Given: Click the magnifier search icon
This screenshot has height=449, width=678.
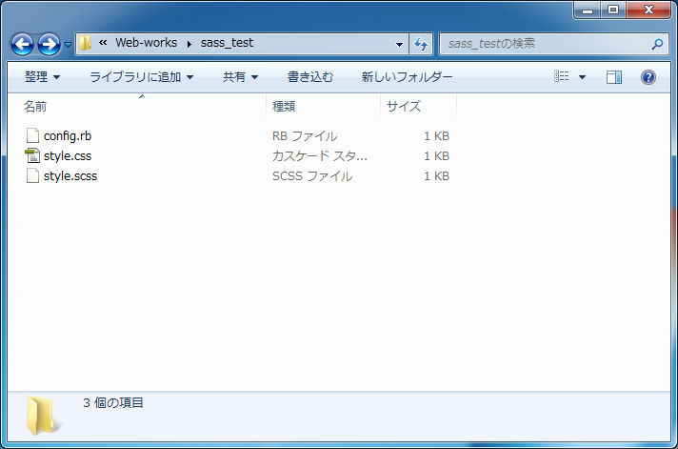Looking at the screenshot, I should 657,44.
